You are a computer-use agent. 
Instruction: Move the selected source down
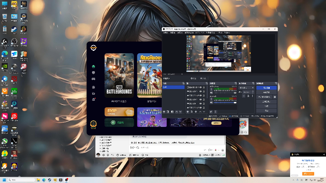click(x=204, y=111)
